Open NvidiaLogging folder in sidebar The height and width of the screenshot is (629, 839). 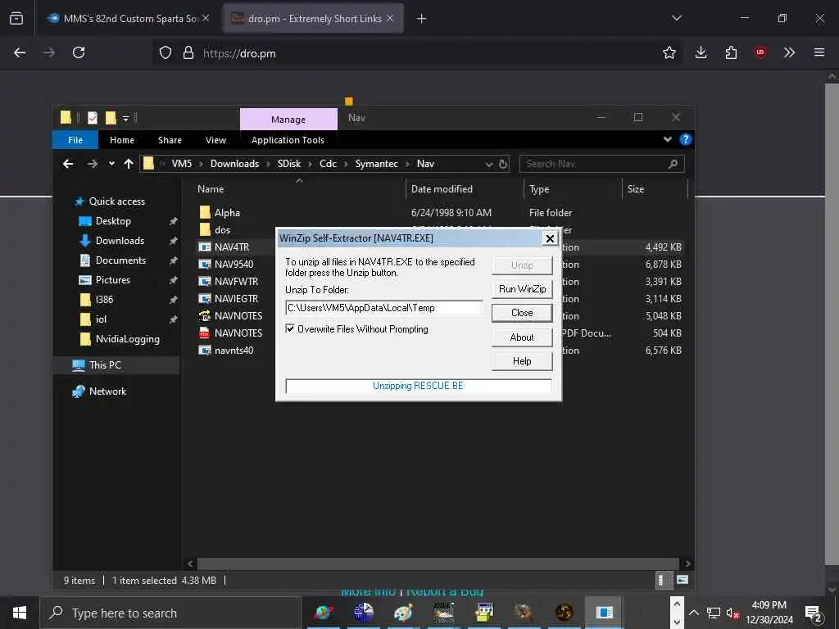click(127, 339)
